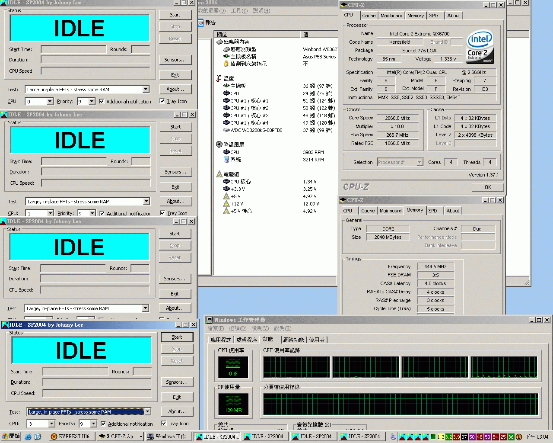Viewport: 553px width, 443px height.
Task: Click the 2 CPU-Z grouped taskbar button
Action: coord(120,437)
